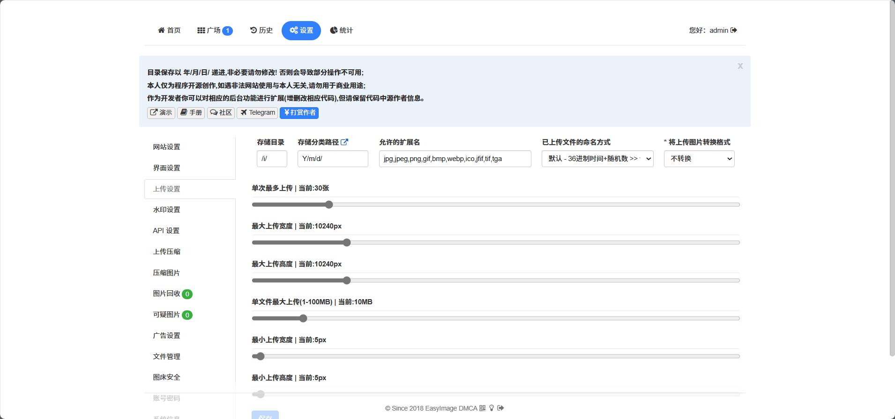Click the QR code icon in footer
This screenshot has height=419, width=895.
pos(482,408)
